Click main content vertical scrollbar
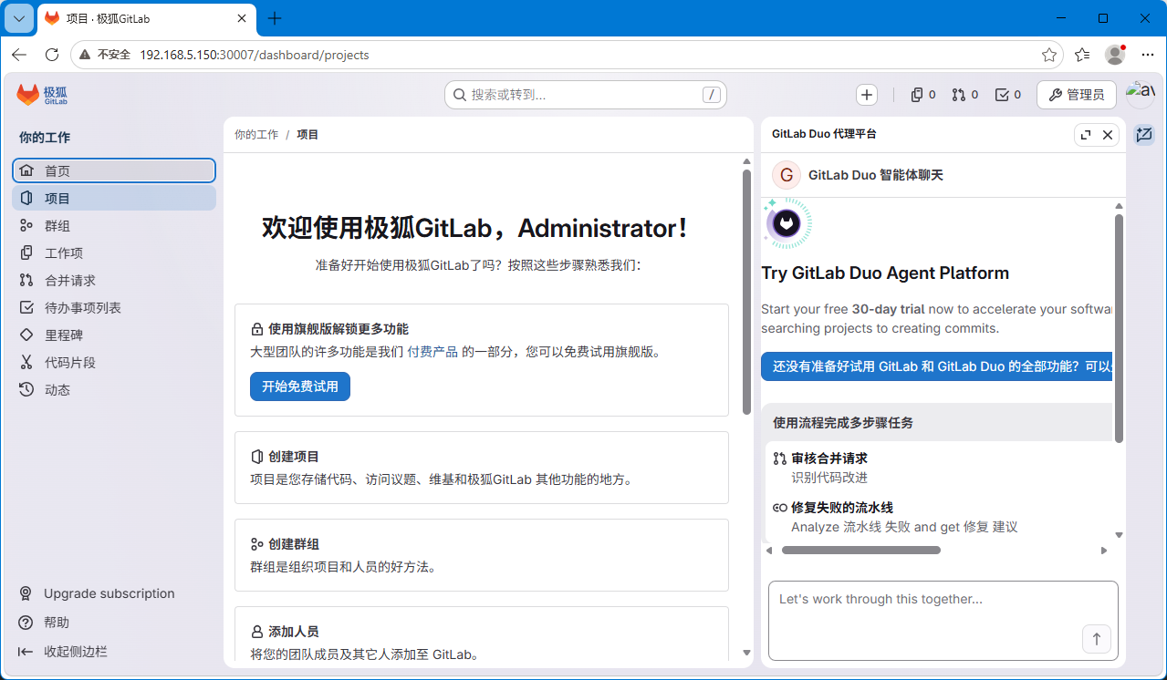This screenshot has width=1167, height=680. [747, 292]
